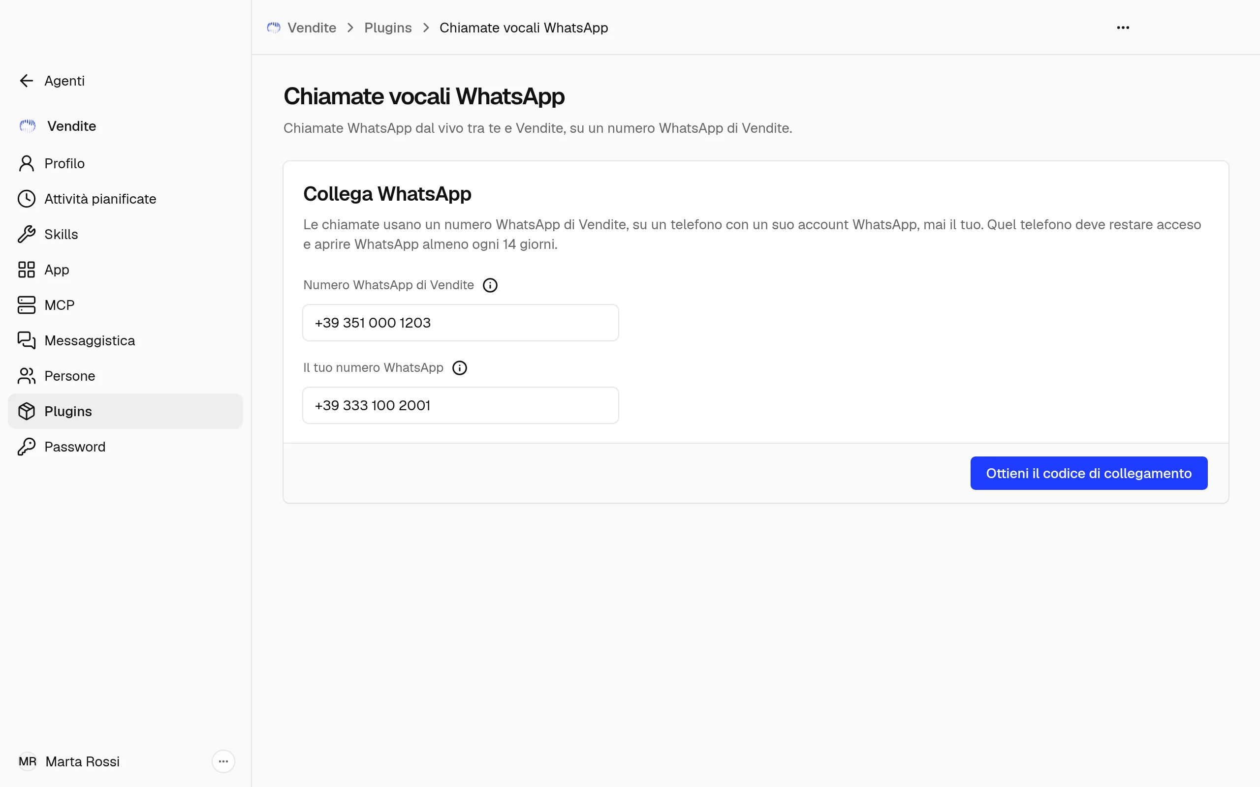Click the Vendite logo in breadcrumb
Image resolution: width=1260 pixels, height=787 pixels.
pos(274,28)
